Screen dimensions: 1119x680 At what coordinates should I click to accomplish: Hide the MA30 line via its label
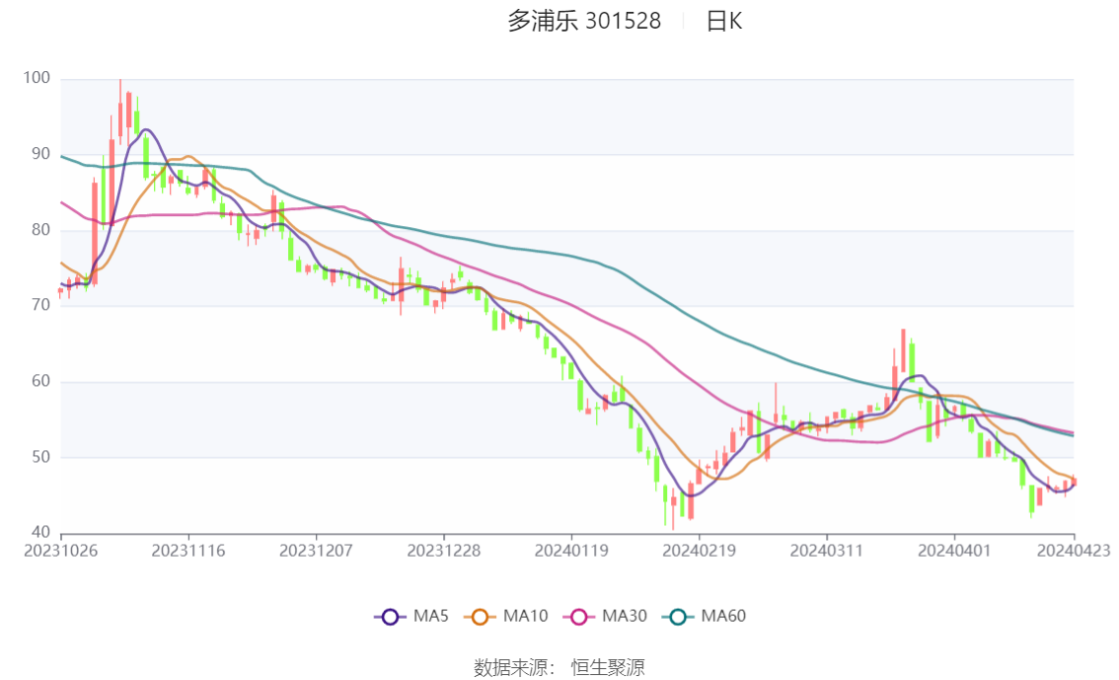tap(625, 616)
